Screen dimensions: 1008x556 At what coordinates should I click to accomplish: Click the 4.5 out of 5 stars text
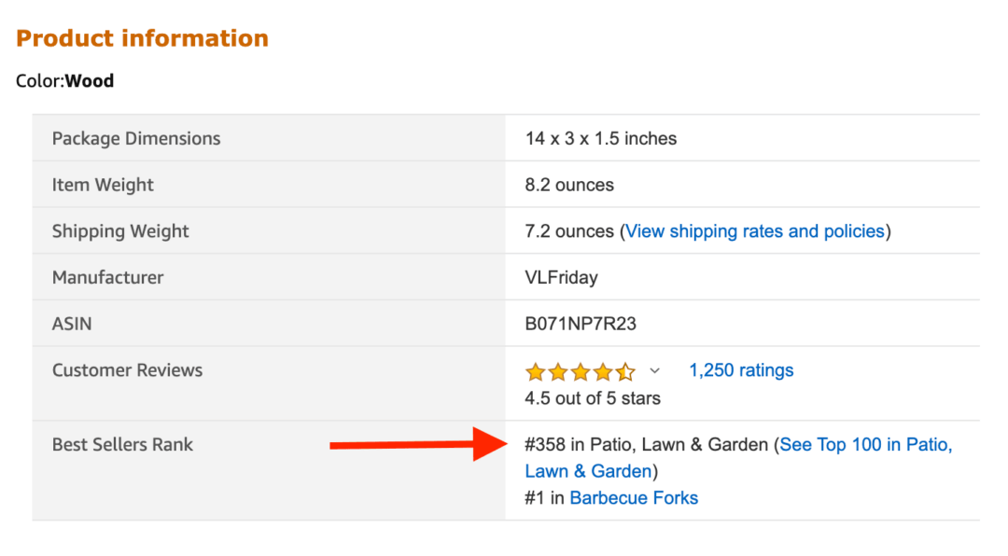pyautogui.click(x=592, y=397)
